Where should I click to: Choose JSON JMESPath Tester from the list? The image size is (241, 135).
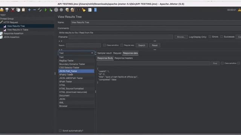pyautogui.click(x=76, y=78)
